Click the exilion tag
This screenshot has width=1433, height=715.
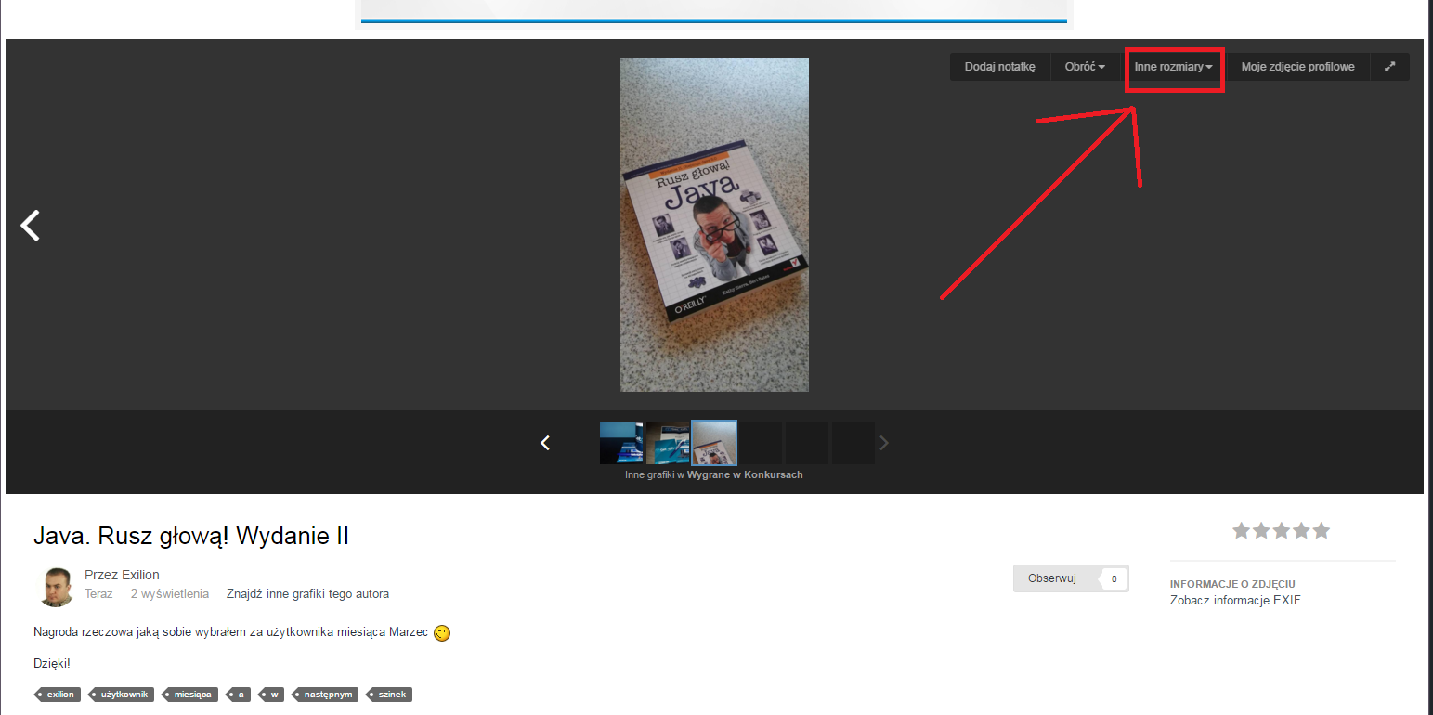(58, 695)
